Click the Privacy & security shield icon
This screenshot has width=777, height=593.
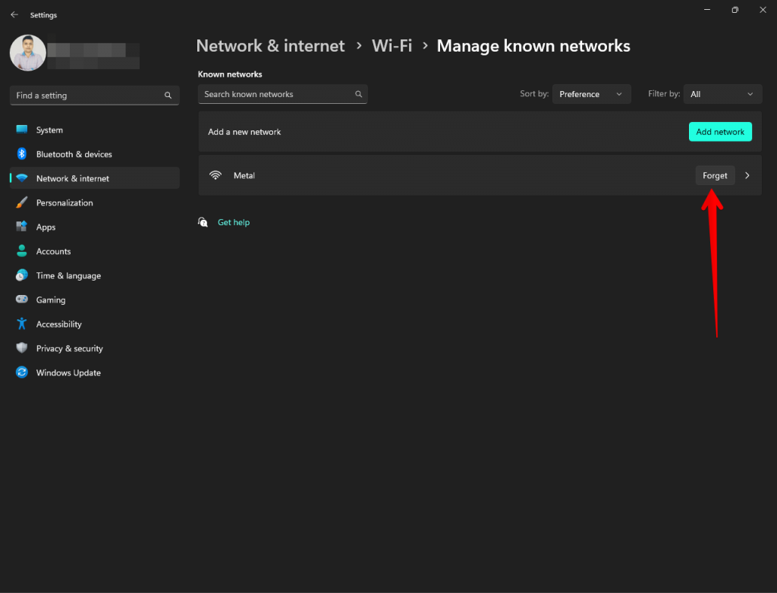(22, 348)
